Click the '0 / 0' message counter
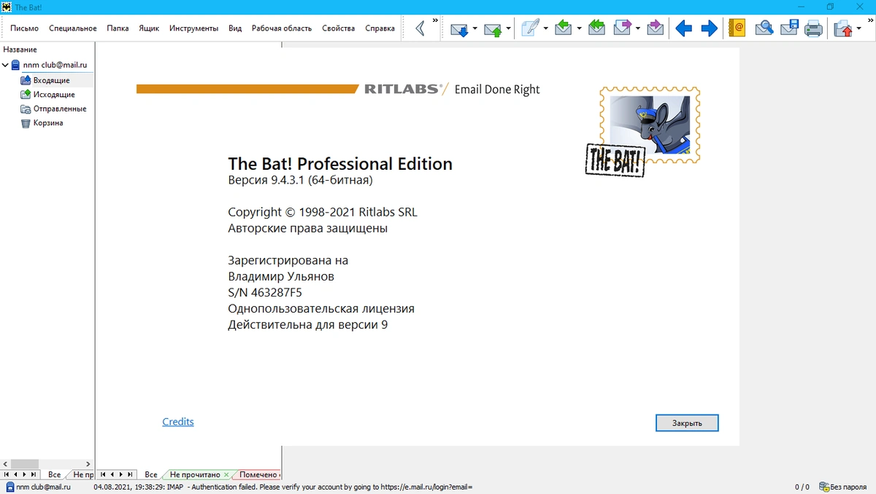Viewport: 876px width, 494px height. coord(802,487)
